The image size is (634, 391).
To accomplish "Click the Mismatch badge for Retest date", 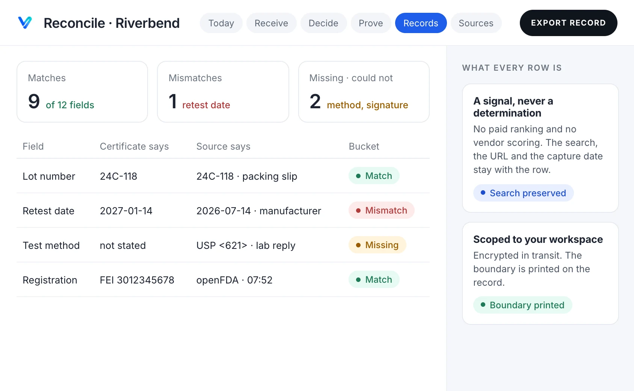I will click(381, 210).
